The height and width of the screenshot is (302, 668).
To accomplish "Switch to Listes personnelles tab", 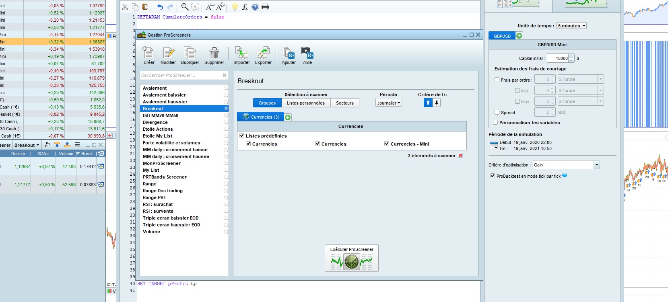I will click(306, 103).
